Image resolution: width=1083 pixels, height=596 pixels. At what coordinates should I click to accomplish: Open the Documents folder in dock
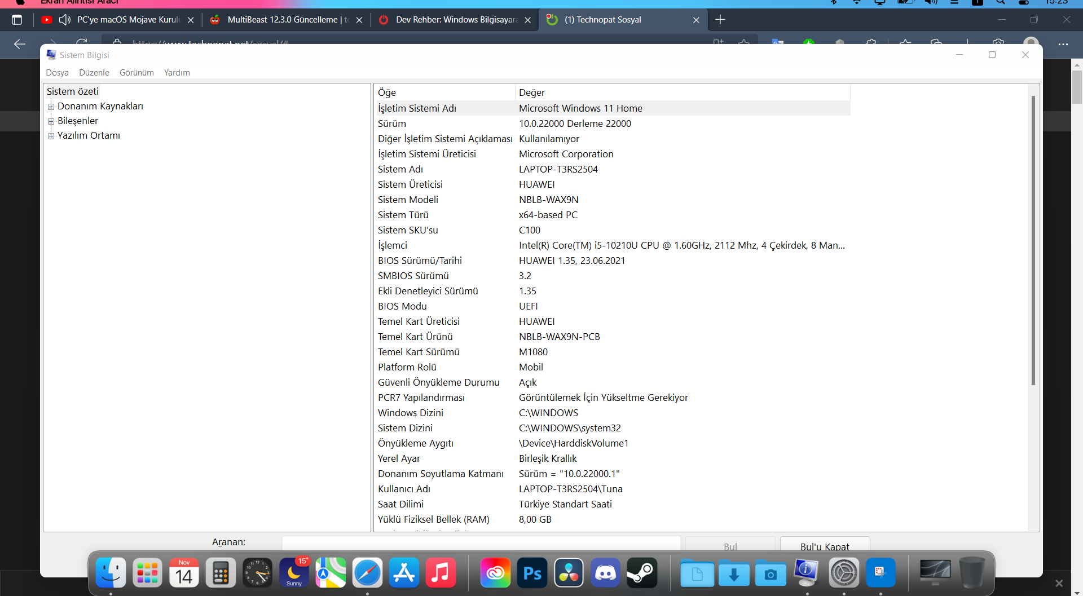697,573
